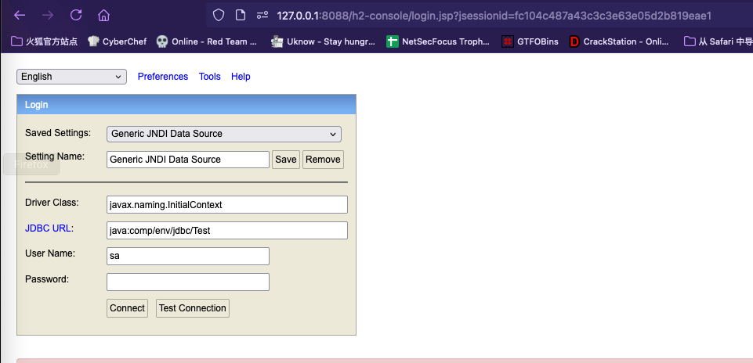The height and width of the screenshot is (363, 753).
Task: Open the 火狐官方站点 bookmark folder
Action: pyautogui.click(x=45, y=41)
